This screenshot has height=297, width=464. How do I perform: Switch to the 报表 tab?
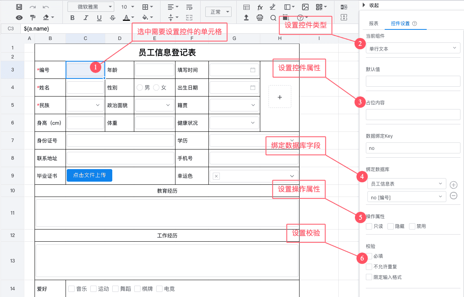[373, 24]
